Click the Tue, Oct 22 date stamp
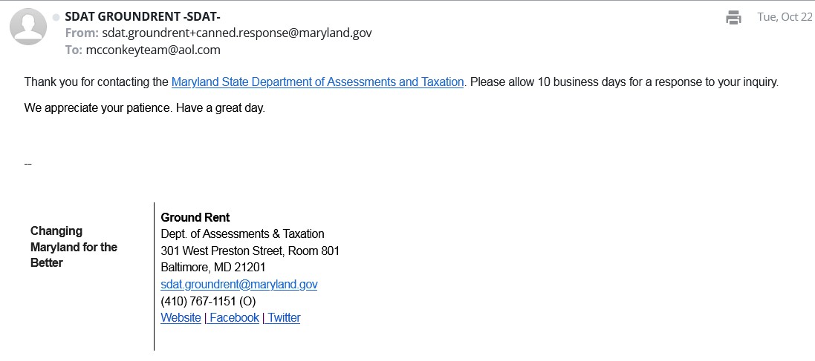 (785, 17)
